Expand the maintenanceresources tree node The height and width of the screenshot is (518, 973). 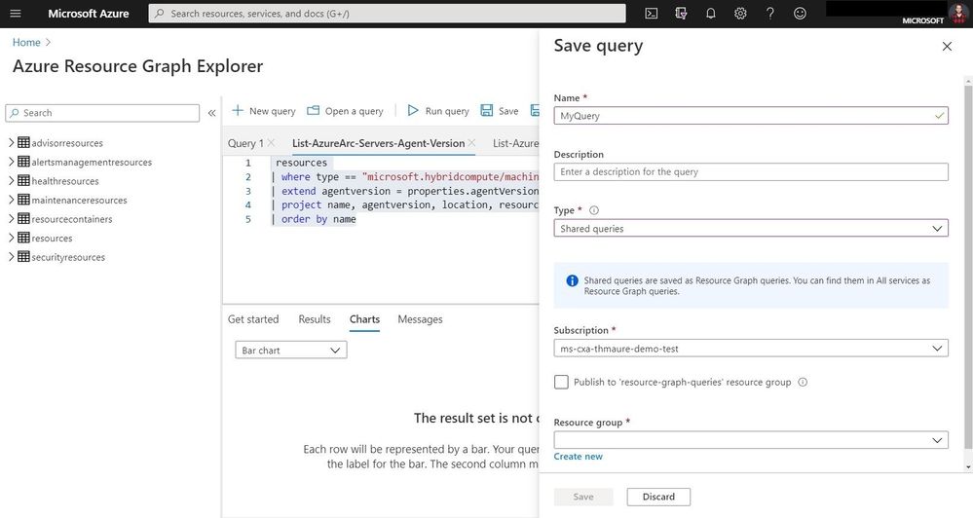pos(11,200)
